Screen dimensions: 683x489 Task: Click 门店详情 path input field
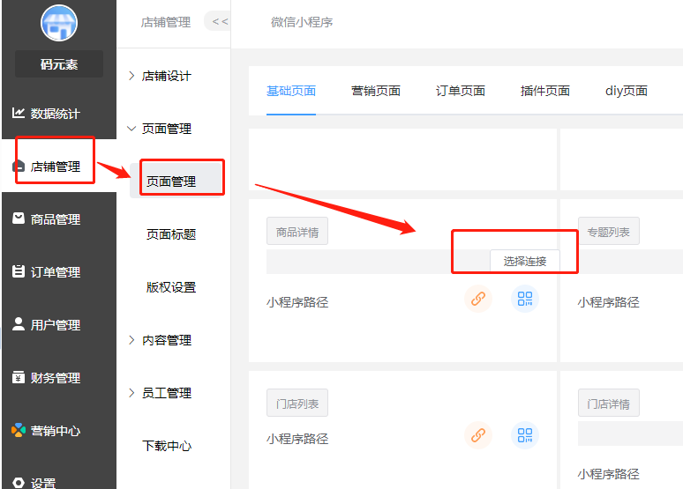coord(630,433)
